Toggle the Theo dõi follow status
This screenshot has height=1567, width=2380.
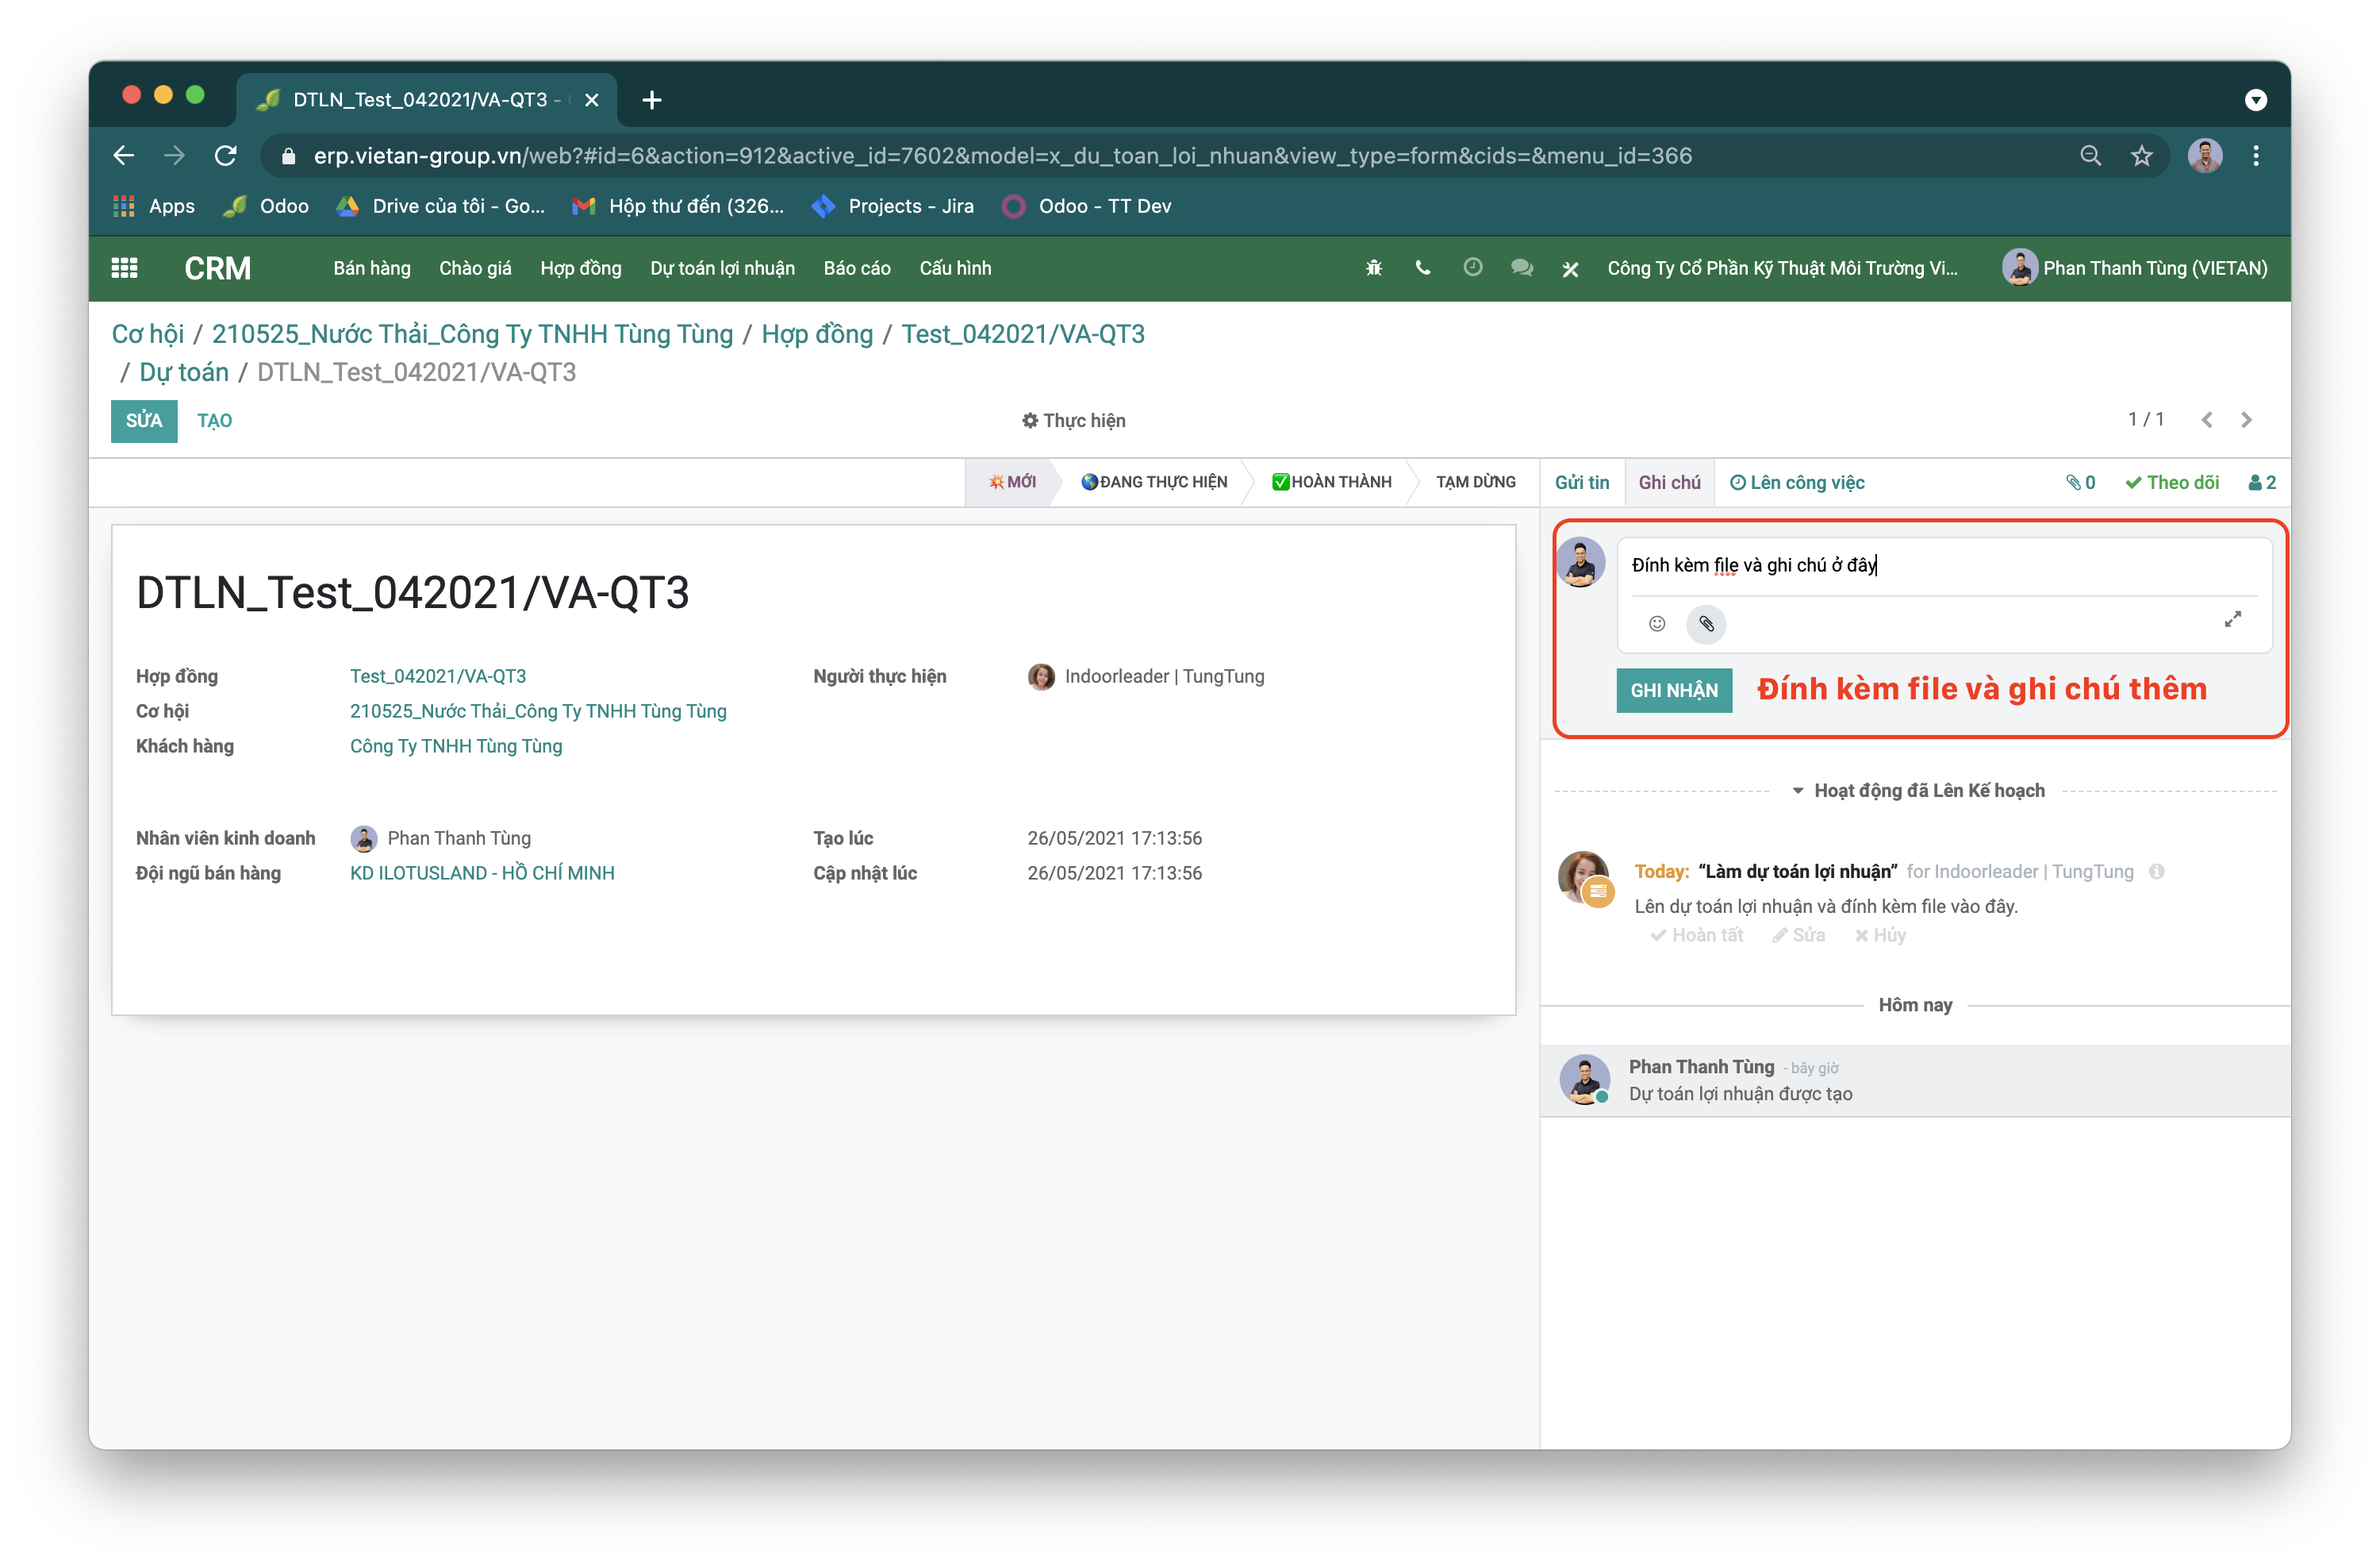coord(2172,483)
